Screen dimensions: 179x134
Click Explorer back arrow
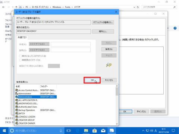(x=3, y=7)
